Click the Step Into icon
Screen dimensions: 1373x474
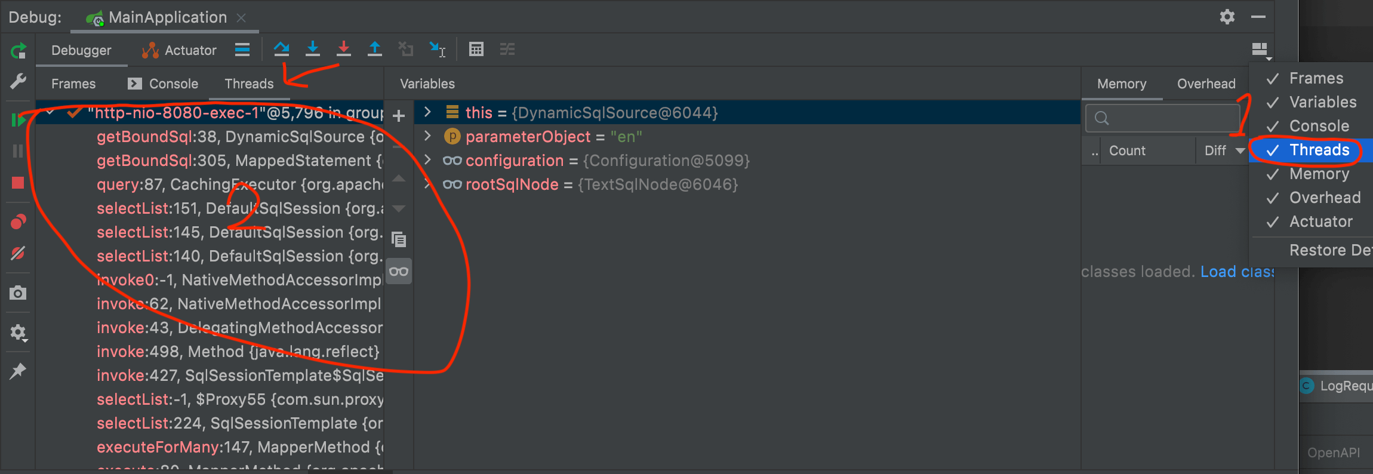click(312, 49)
